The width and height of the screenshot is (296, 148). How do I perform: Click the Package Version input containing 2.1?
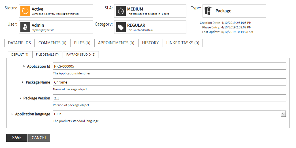(169, 98)
